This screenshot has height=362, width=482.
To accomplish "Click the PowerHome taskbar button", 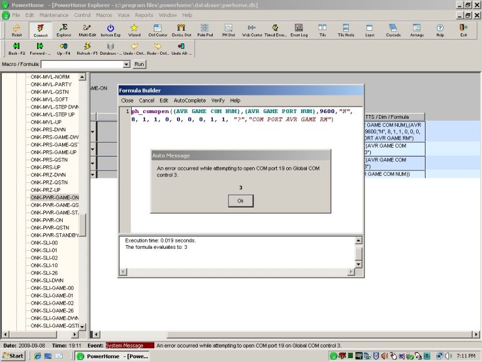I will [113, 356].
